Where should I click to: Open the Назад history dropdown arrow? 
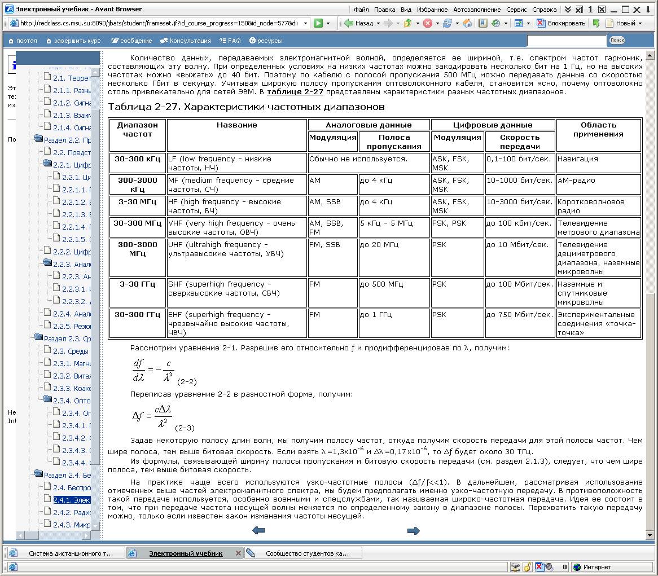click(378, 23)
